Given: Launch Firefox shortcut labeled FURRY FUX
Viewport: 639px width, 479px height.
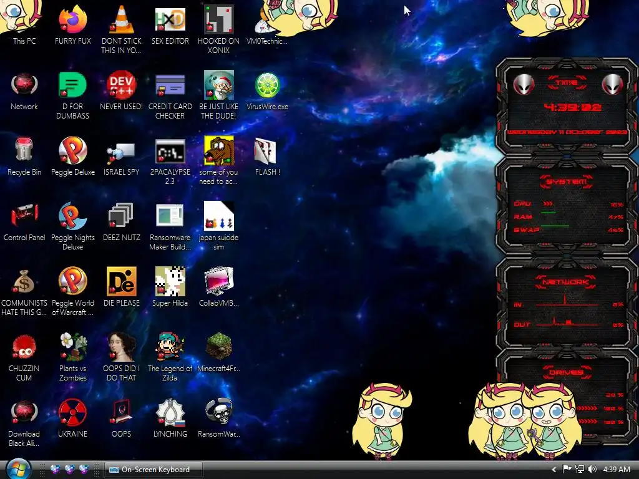Looking at the screenshot, I should (72, 24).
